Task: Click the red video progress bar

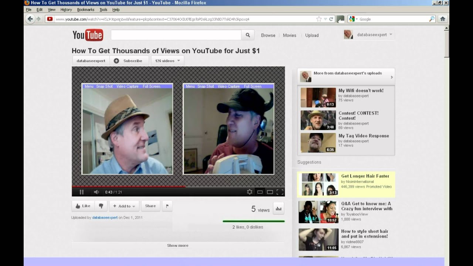Action: [x=129, y=187]
